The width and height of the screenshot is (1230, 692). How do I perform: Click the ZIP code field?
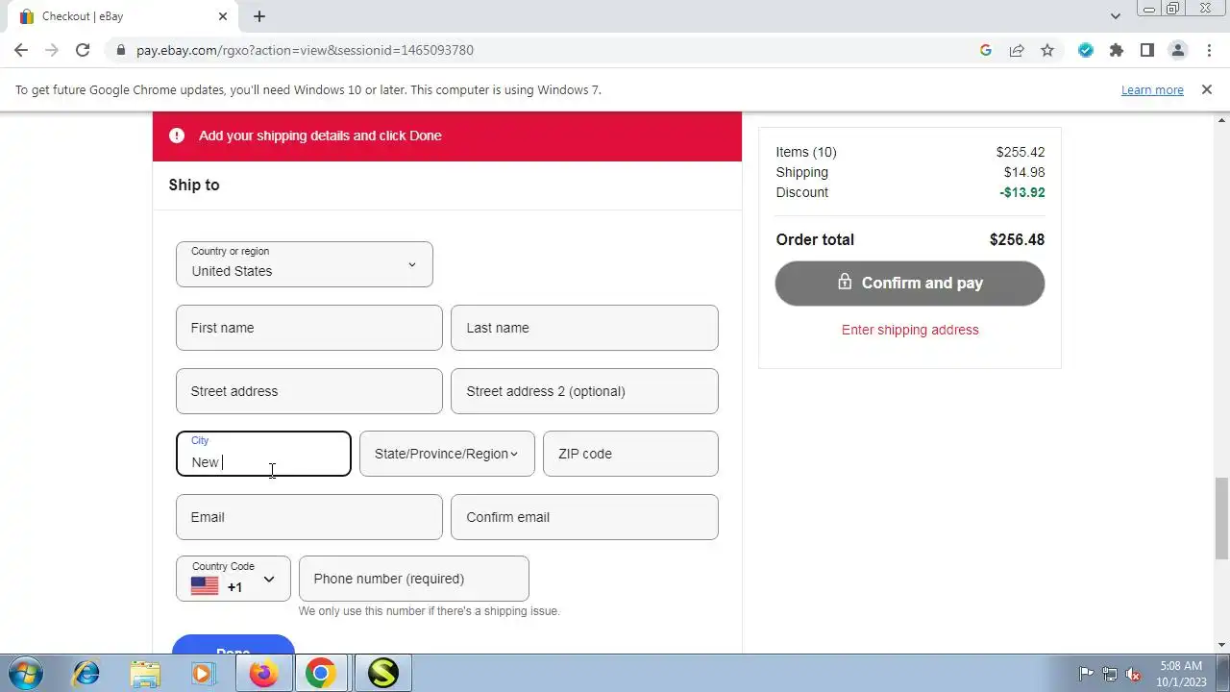point(630,454)
